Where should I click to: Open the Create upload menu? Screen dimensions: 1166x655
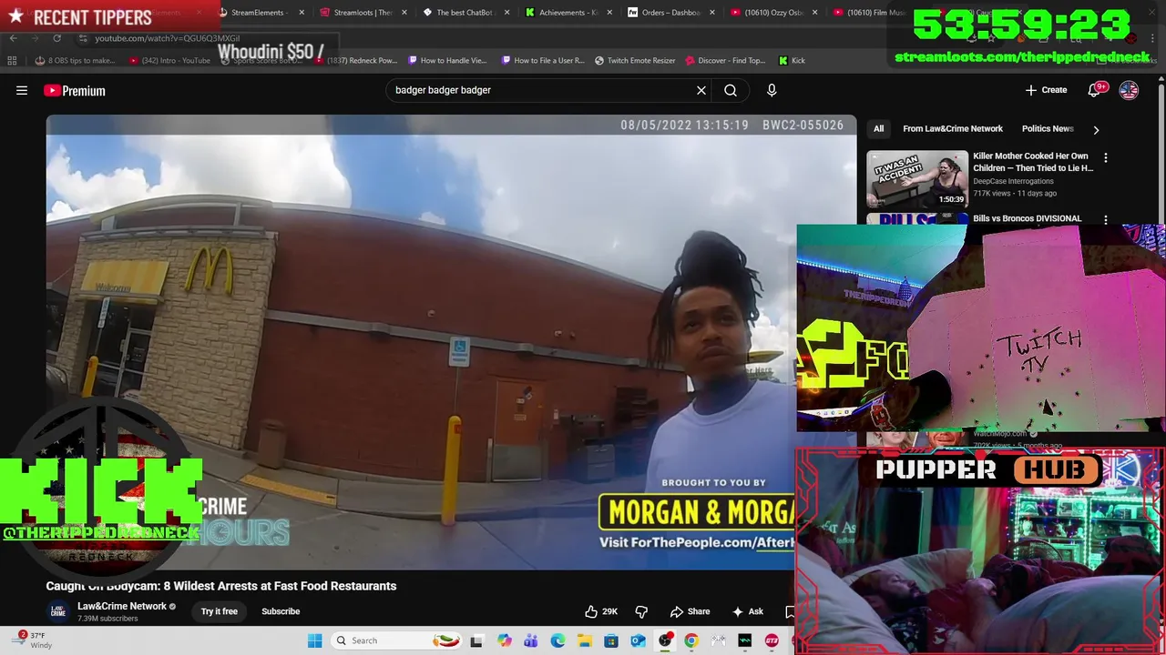1046,90
